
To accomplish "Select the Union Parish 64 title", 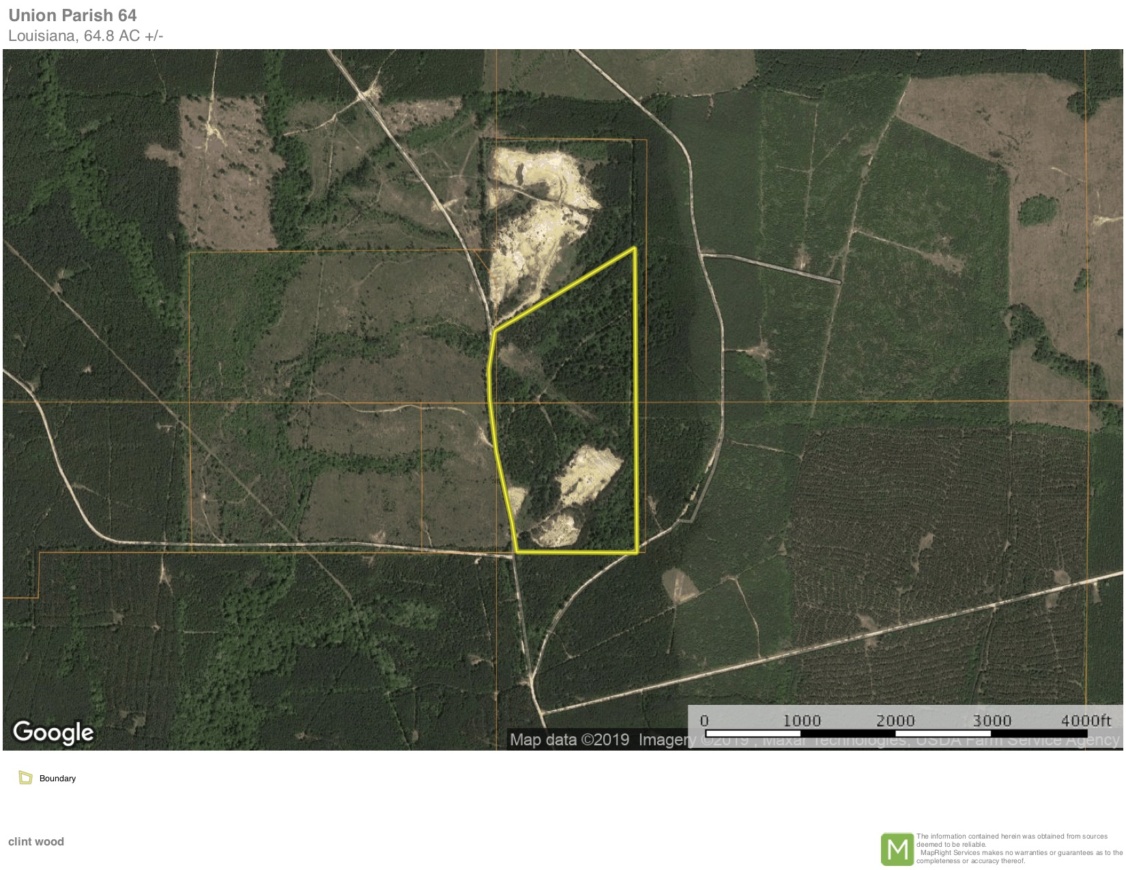I will point(72,15).
